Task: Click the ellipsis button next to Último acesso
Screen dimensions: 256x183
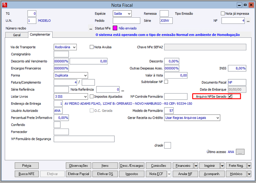Action: [x=240, y=152]
